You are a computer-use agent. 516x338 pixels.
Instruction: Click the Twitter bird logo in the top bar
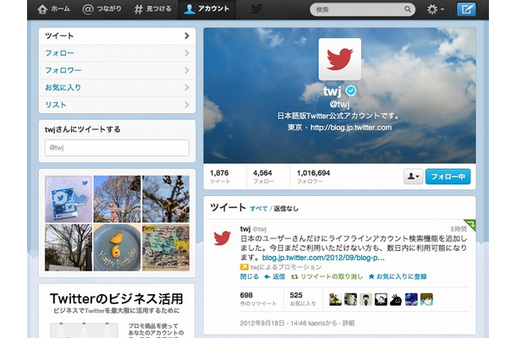[256, 9]
